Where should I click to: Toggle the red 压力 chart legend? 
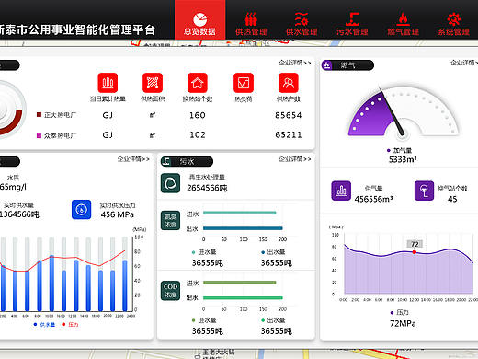pyautogui.click(x=70, y=325)
